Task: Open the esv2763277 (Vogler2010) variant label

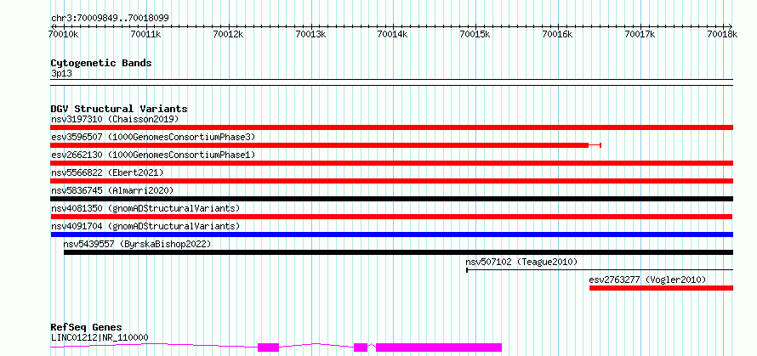Action: click(647, 280)
